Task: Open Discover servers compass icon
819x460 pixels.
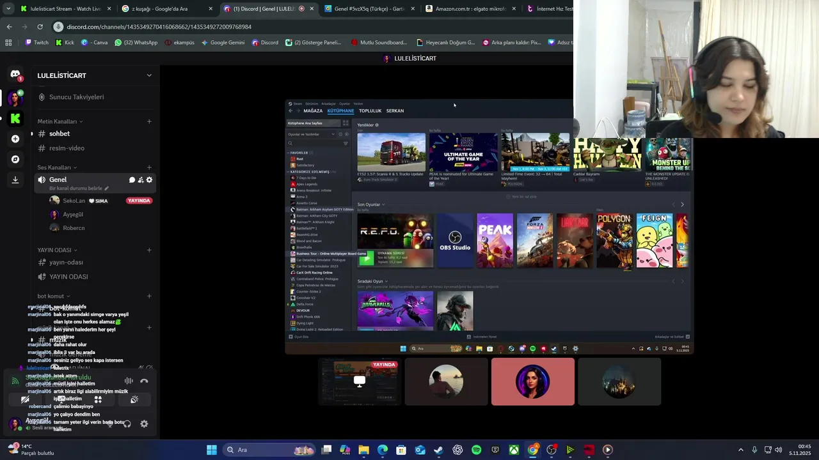Action: pos(15,159)
